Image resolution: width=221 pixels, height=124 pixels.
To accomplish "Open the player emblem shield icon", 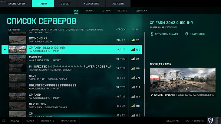I will (211, 120).
